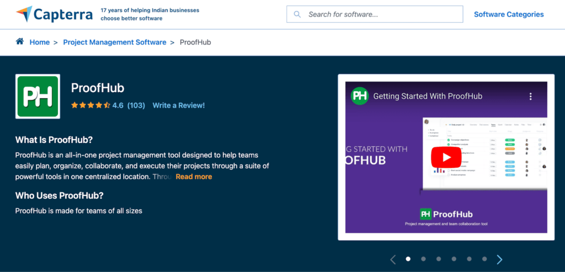Click "ProofHub is made for teams" text
This screenshot has height=272, width=565.
[78, 211]
